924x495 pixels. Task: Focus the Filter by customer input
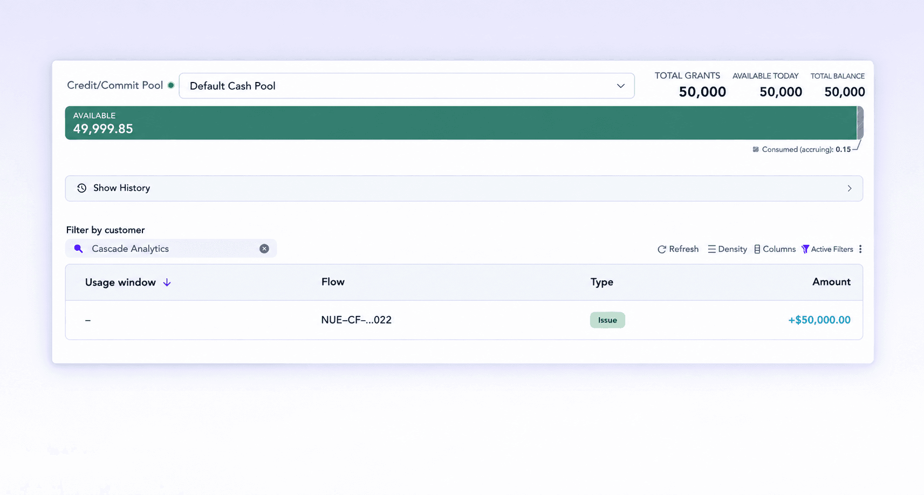coord(171,249)
